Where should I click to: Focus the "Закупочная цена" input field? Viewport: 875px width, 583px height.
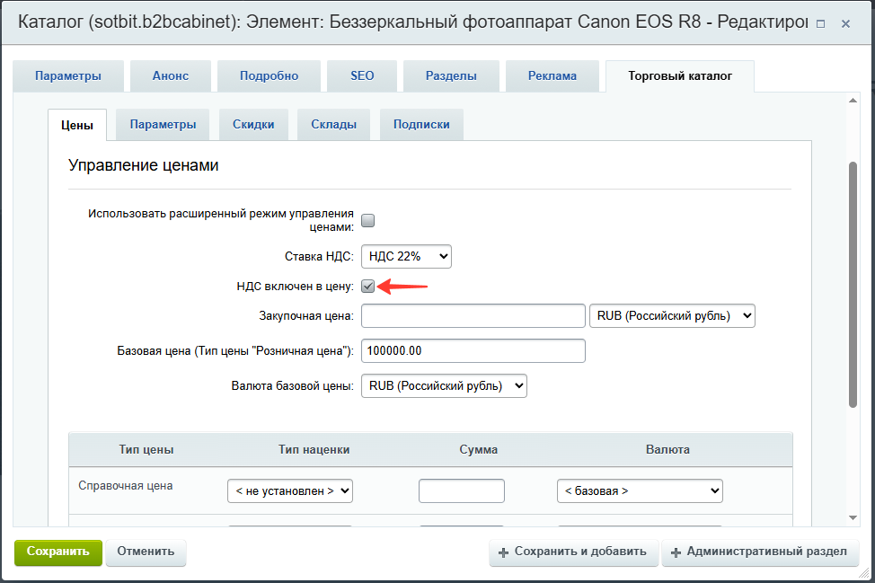click(x=473, y=316)
